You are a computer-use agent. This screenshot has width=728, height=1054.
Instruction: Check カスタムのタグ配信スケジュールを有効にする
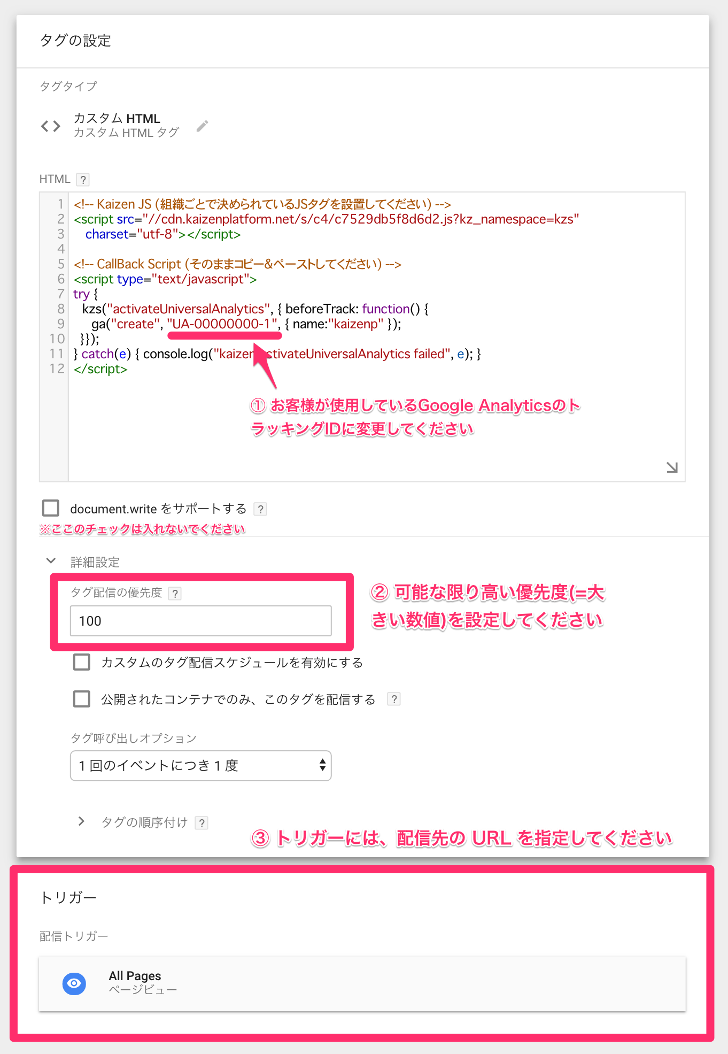82,662
